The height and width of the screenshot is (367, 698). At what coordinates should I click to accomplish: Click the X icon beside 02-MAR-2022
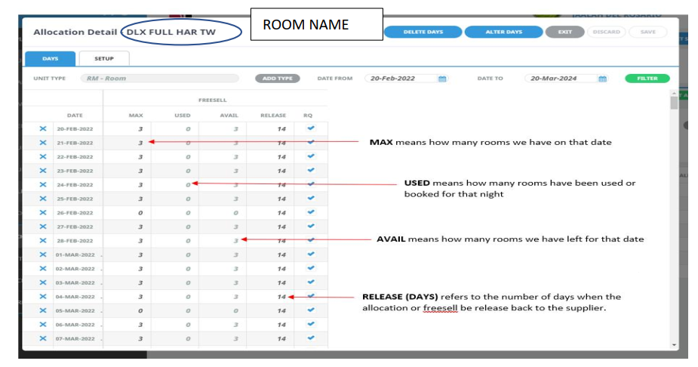(x=43, y=269)
